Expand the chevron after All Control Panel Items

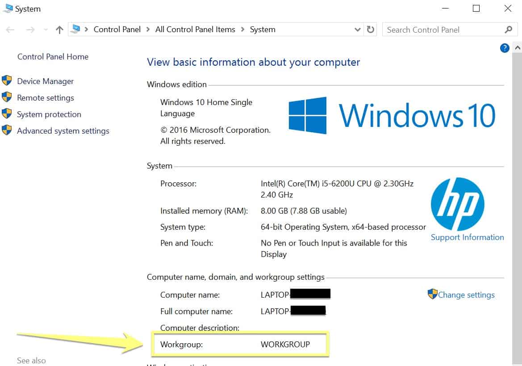242,29
